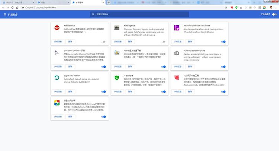Open details for Full Page Screen Capture
The width and height of the screenshot is (279, 151).
177,67
